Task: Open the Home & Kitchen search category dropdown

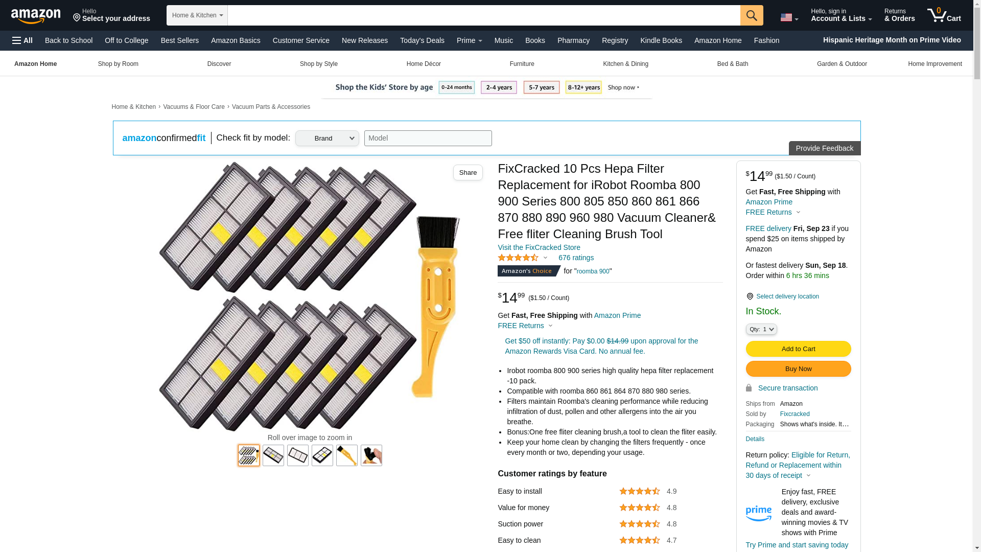Action: [x=197, y=15]
